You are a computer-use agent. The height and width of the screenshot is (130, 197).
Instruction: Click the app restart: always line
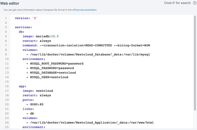coord(37,95)
